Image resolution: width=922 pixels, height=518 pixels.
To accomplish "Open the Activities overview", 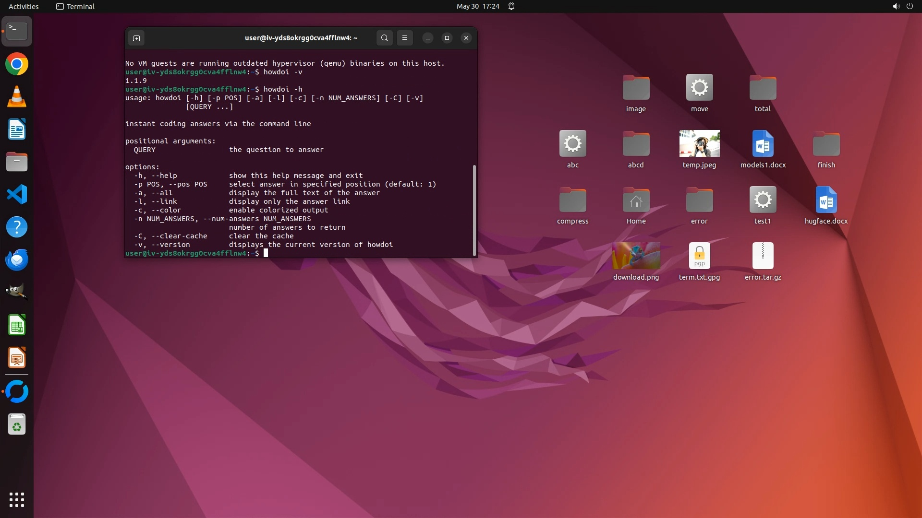I will point(24,6).
